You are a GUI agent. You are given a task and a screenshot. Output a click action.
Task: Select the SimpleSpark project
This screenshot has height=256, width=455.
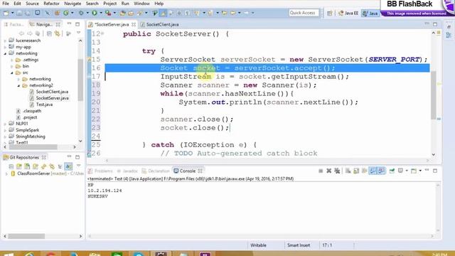(27, 130)
